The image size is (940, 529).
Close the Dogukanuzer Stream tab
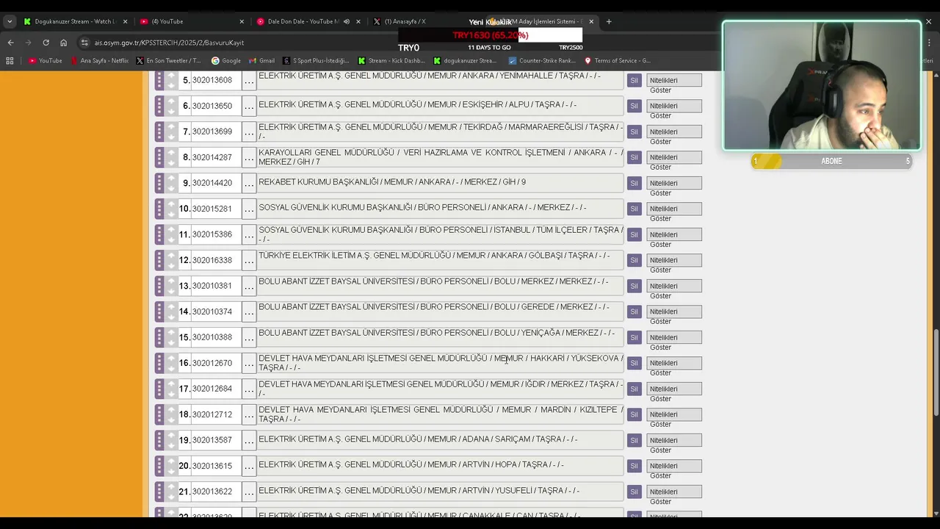(x=125, y=21)
